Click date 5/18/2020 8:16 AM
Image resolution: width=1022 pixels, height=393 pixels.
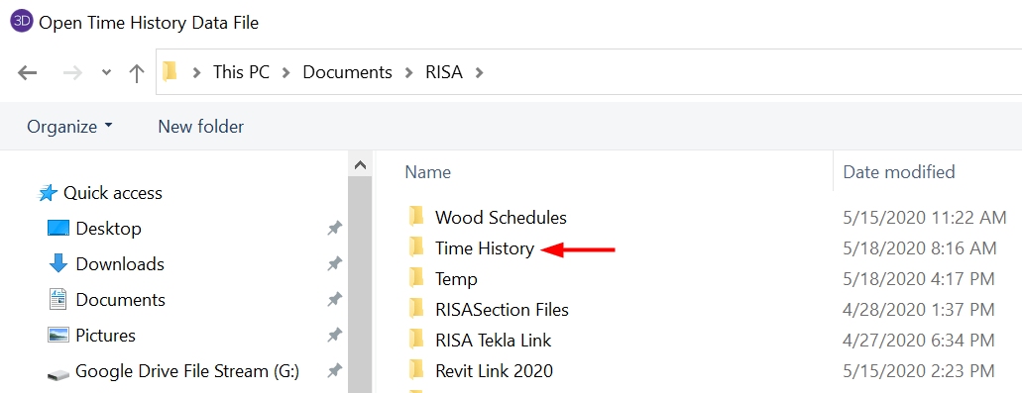[x=919, y=247]
